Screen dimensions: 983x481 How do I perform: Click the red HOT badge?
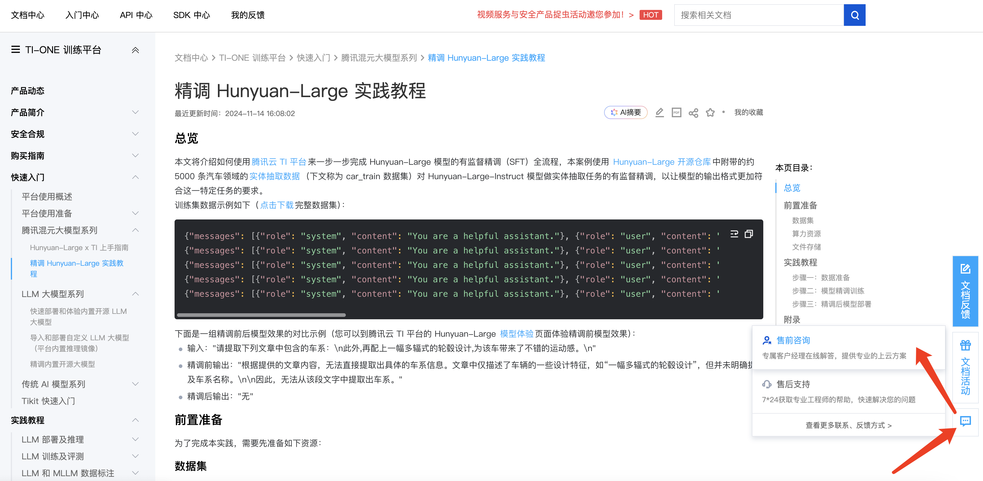click(650, 15)
